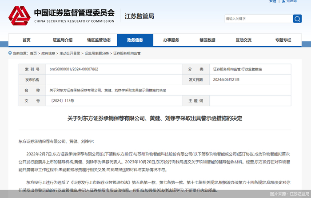
Task: Click the 发布机构 table label
Action: (32, 79)
